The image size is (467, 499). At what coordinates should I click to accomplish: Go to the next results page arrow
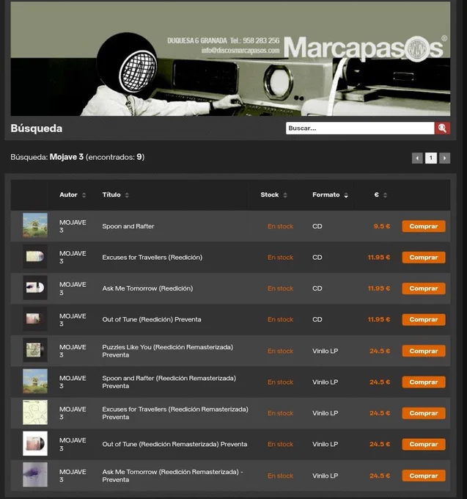(444, 159)
